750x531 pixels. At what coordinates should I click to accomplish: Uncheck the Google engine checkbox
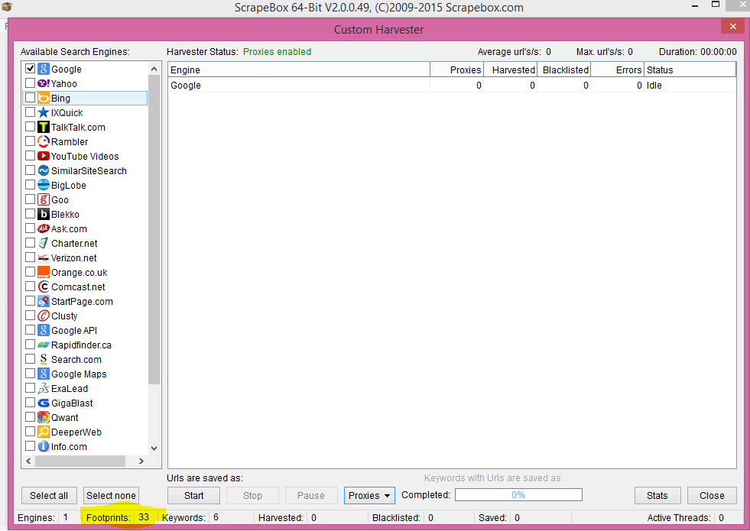point(30,68)
